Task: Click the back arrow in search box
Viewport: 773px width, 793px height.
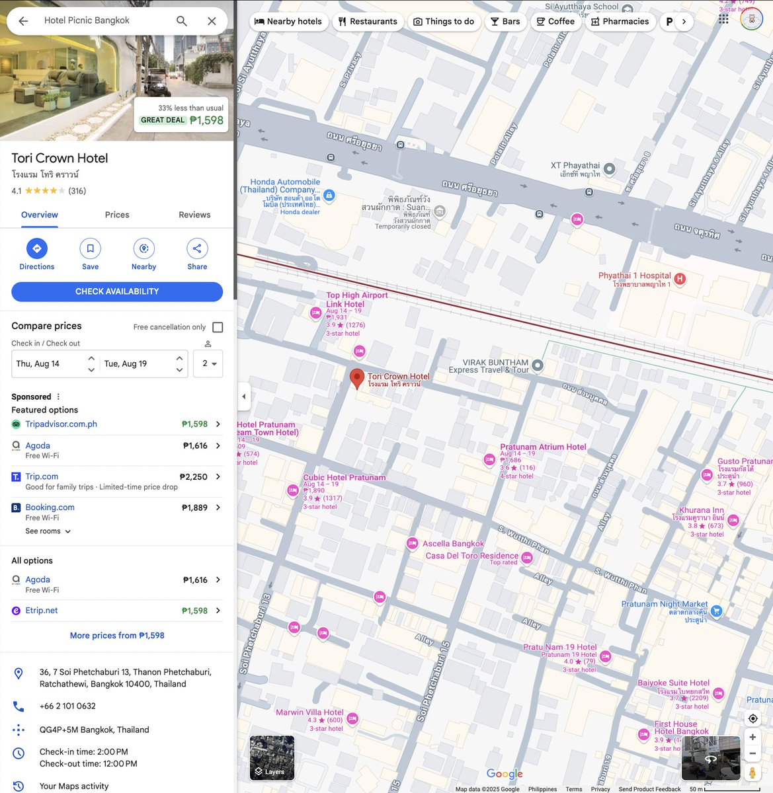Action: pyautogui.click(x=23, y=21)
